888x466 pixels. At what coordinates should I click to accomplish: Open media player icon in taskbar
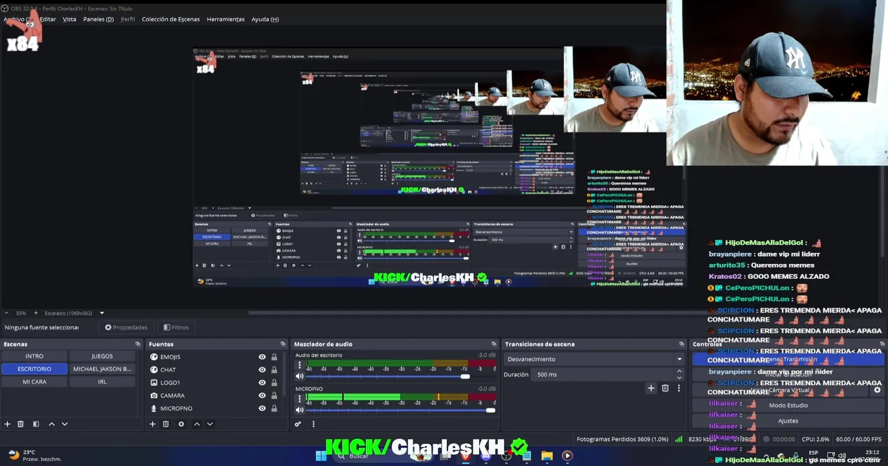(x=567, y=456)
